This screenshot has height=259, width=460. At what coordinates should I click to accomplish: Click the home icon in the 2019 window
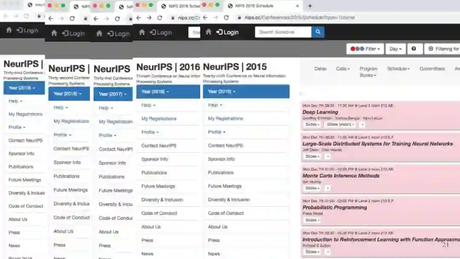(x=9, y=30)
